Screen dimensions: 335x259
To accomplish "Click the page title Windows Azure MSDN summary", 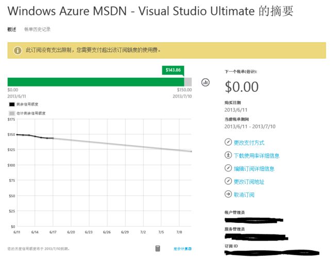I will click(x=150, y=11).
